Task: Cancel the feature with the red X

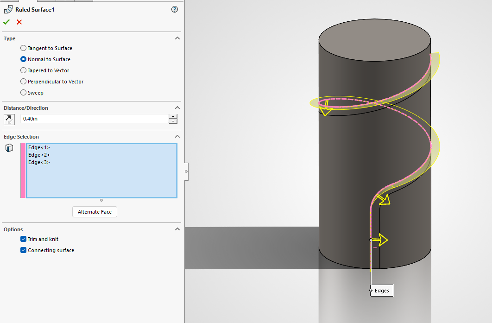Action: click(19, 22)
